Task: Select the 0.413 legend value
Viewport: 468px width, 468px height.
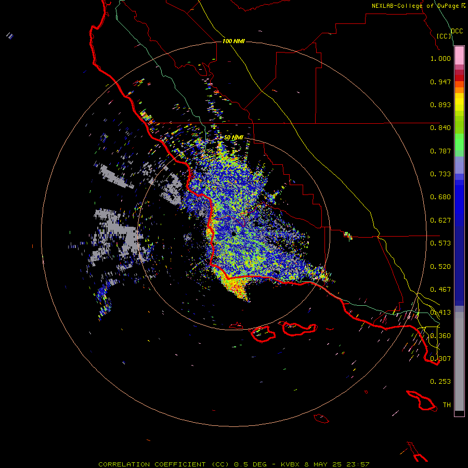Action: 440,313
